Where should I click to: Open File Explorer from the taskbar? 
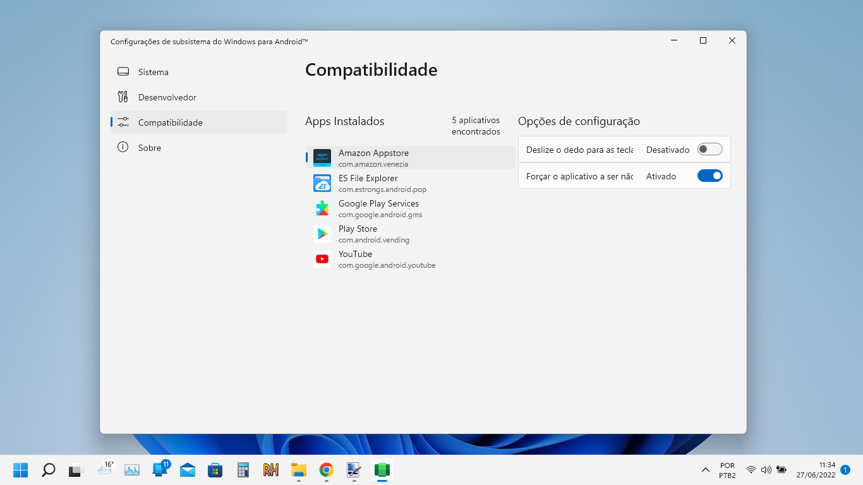click(298, 470)
